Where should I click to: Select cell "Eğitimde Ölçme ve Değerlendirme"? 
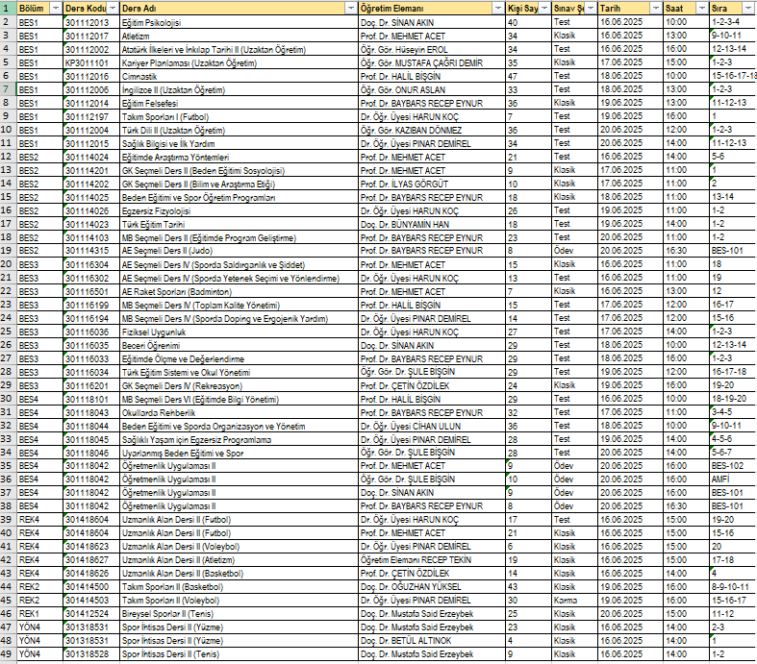point(239,358)
